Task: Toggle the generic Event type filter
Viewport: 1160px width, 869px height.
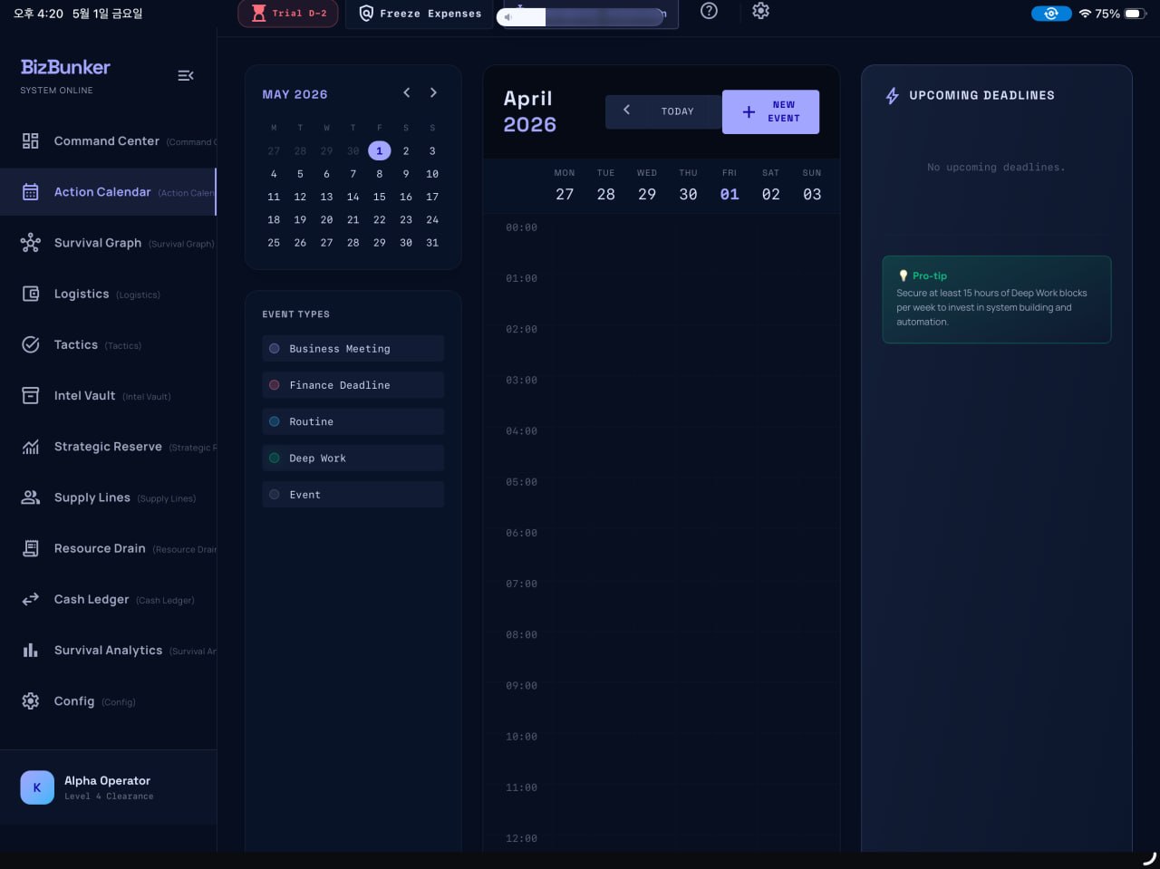Action: [x=353, y=495]
